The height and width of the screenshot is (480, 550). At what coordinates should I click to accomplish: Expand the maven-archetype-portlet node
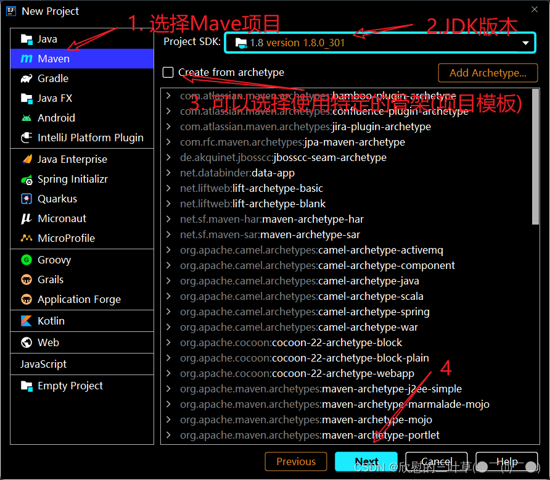tap(169, 435)
